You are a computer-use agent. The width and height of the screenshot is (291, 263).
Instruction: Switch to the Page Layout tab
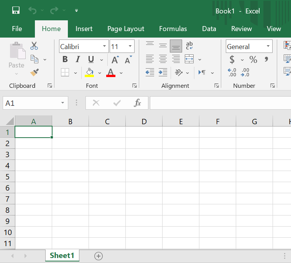126,29
